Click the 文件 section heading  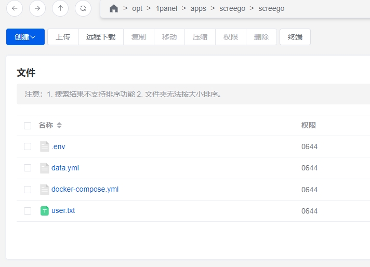pyautogui.click(x=26, y=73)
